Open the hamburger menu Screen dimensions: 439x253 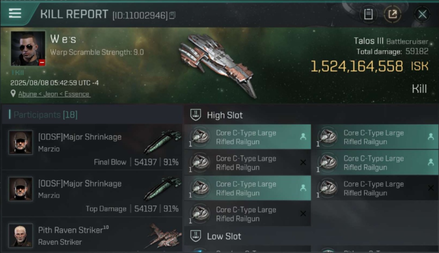pos(15,13)
